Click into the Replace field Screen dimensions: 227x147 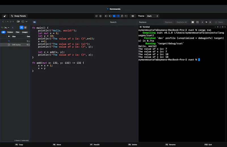150,22
